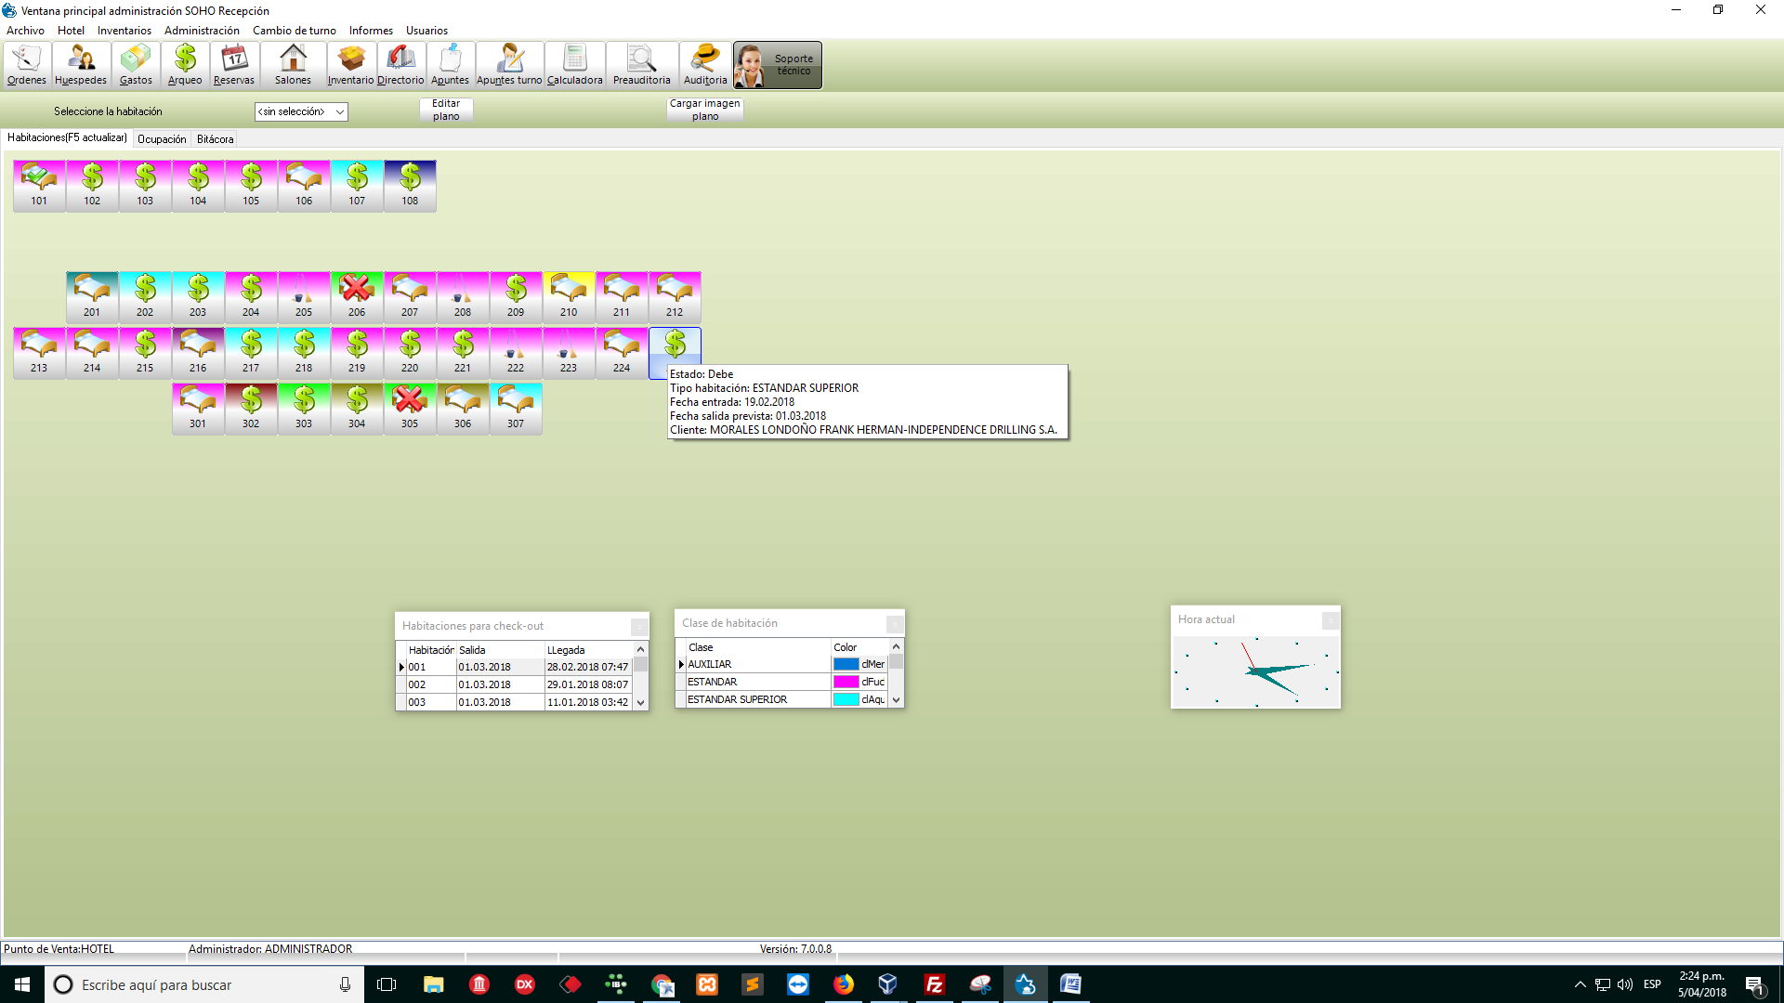This screenshot has height=1003, width=1784.
Task: Open the Preauditoria magnifier icon
Action: point(641,65)
